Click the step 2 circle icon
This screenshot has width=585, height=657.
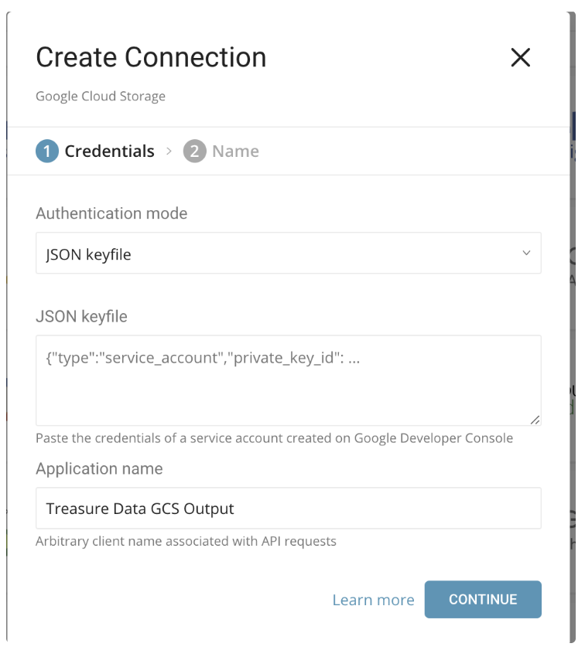[194, 151]
